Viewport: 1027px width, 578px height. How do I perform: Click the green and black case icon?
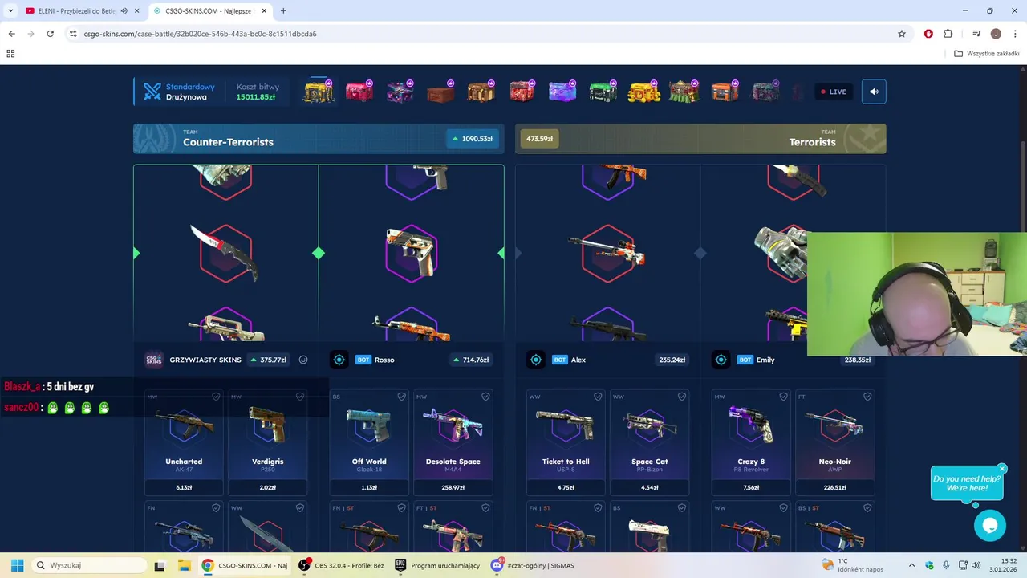pyautogui.click(x=603, y=92)
